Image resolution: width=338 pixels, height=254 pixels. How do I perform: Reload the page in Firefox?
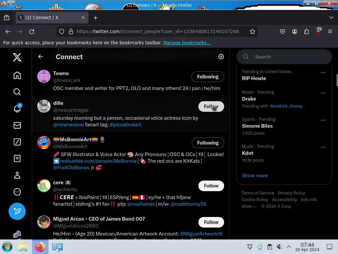point(32,31)
